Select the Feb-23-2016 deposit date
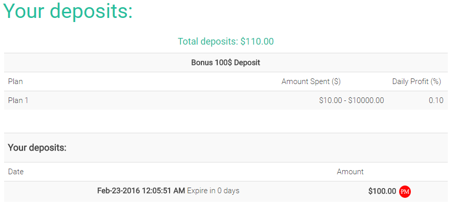The width and height of the screenshot is (458, 205). point(119,191)
